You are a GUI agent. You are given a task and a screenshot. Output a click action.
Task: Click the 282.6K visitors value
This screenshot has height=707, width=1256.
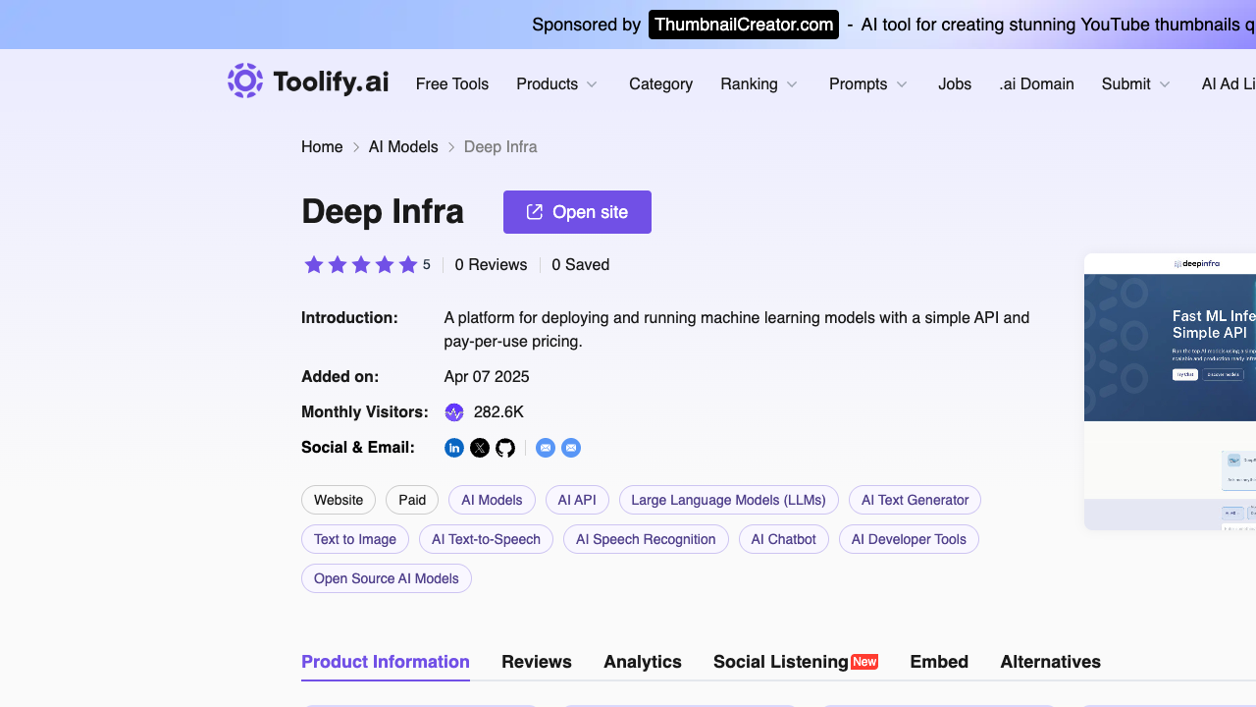498,412
